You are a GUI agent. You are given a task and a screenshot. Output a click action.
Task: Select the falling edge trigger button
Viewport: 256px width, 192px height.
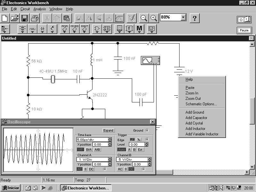[139, 140]
